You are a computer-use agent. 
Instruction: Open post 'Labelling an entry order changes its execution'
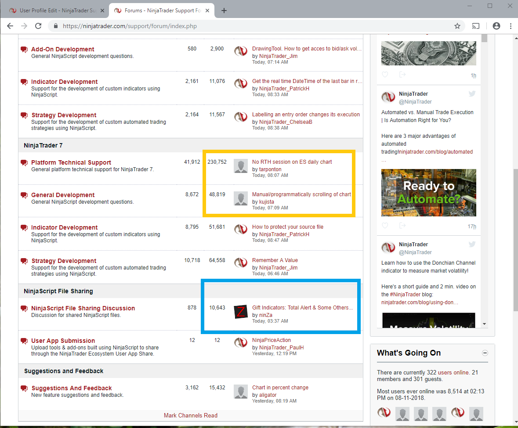pyautogui.click(x=306, y=115)
